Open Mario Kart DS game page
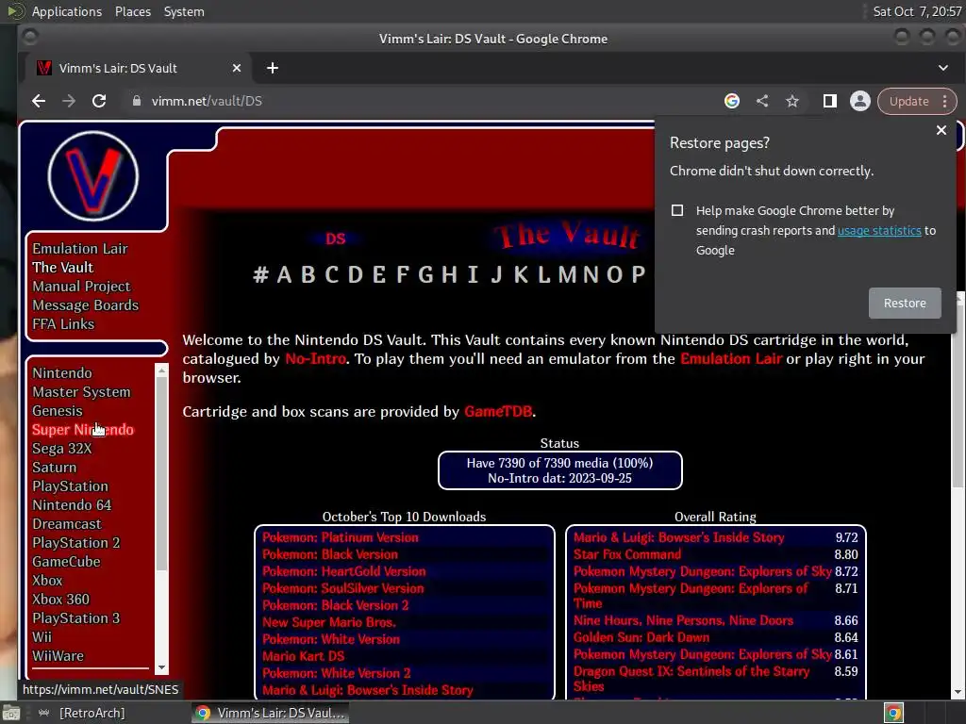This screenshot has height=724, width=966. [303, 656]
